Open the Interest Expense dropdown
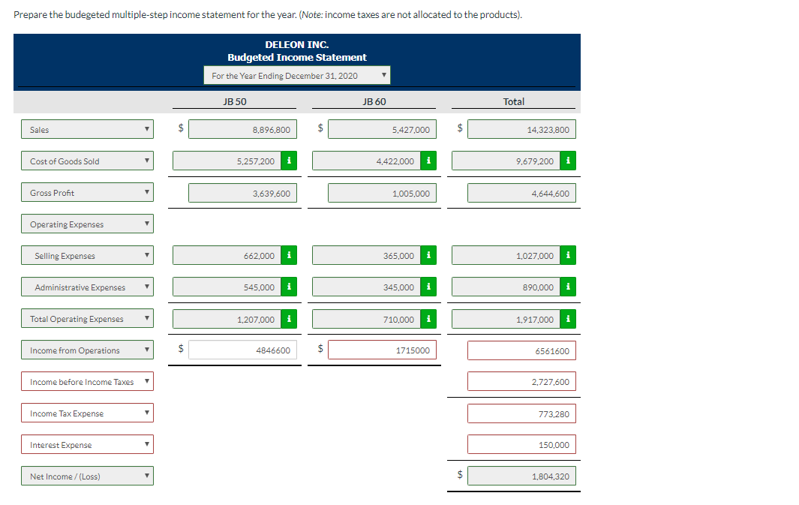The height and width of the screenshot is (505, 799). (x=87, y=444)
